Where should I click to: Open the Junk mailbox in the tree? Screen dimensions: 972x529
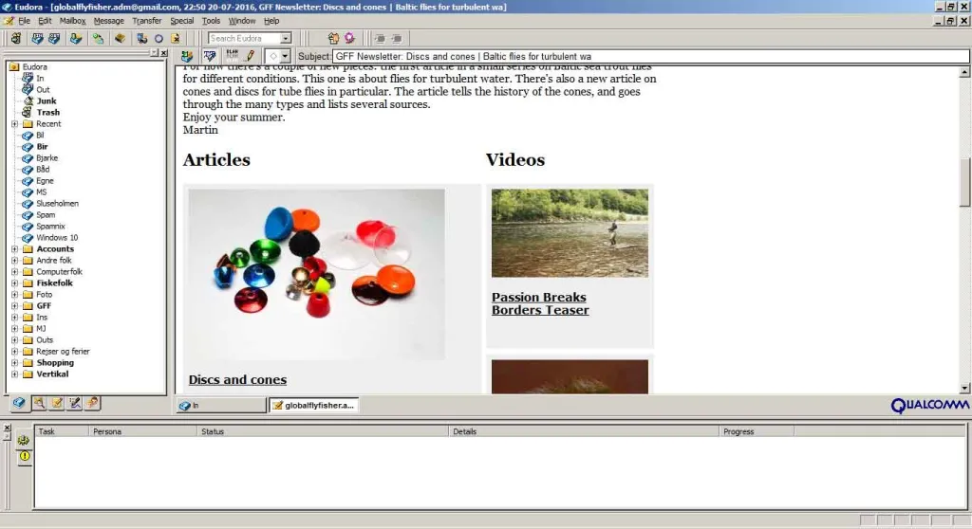point(46,101)
